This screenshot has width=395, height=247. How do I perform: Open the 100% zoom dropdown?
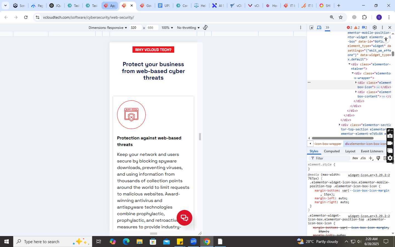pos(167,28)
